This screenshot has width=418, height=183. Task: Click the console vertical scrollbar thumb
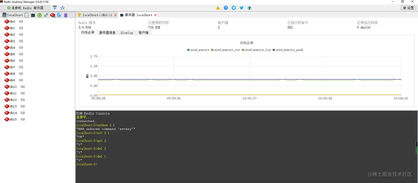(416, 148)
